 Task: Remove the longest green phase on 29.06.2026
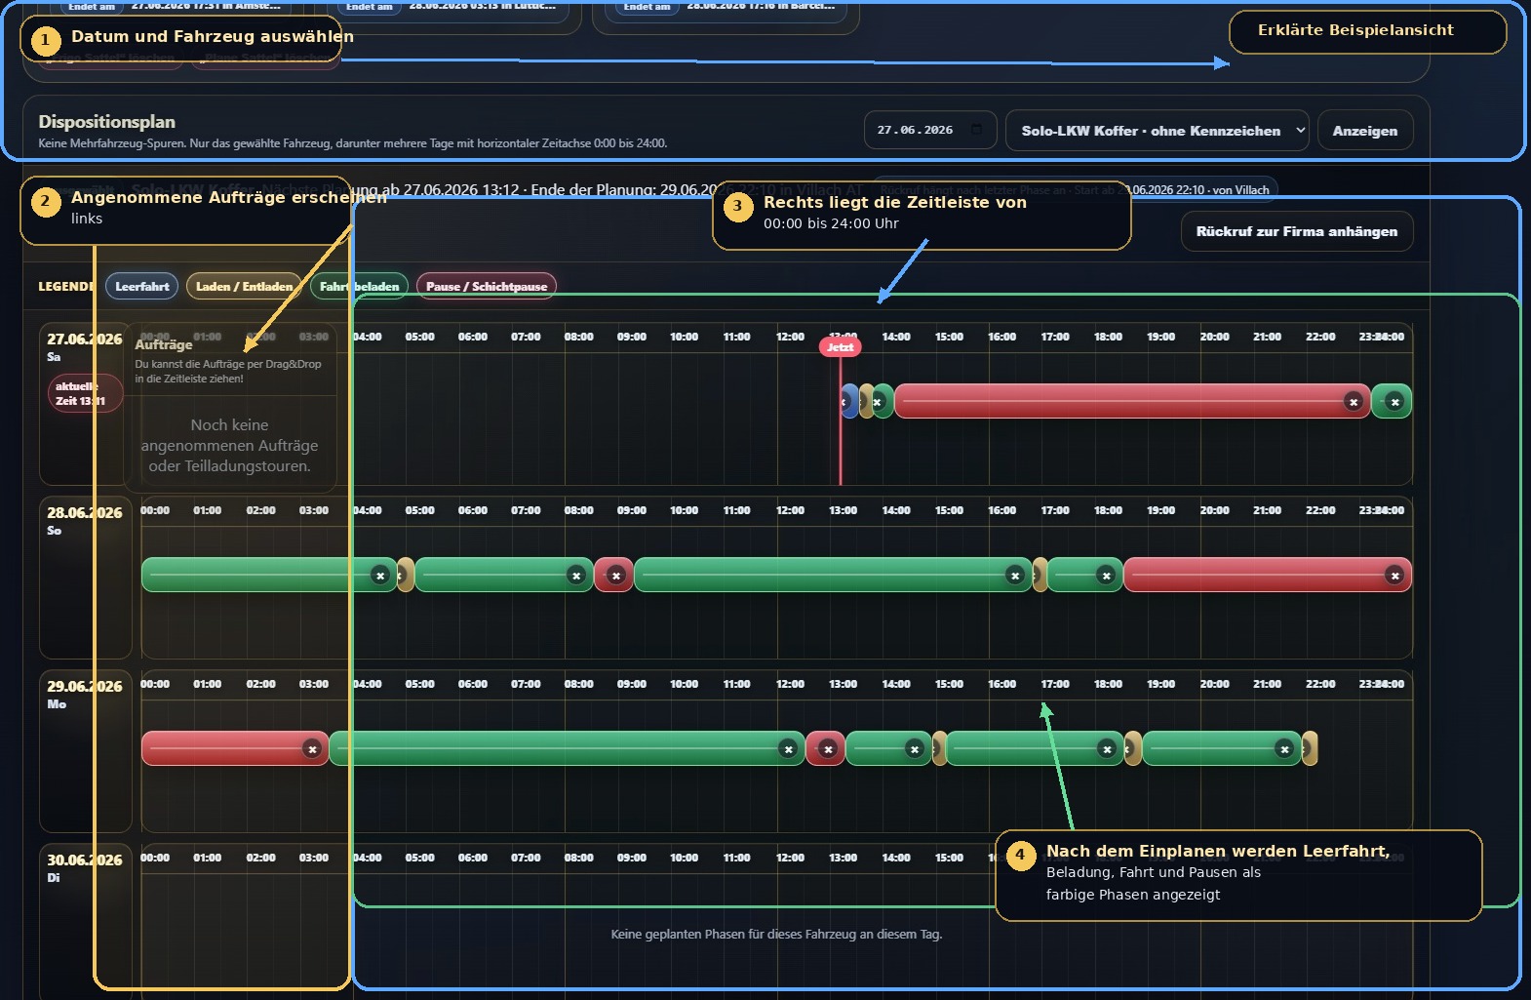point(788,749)
